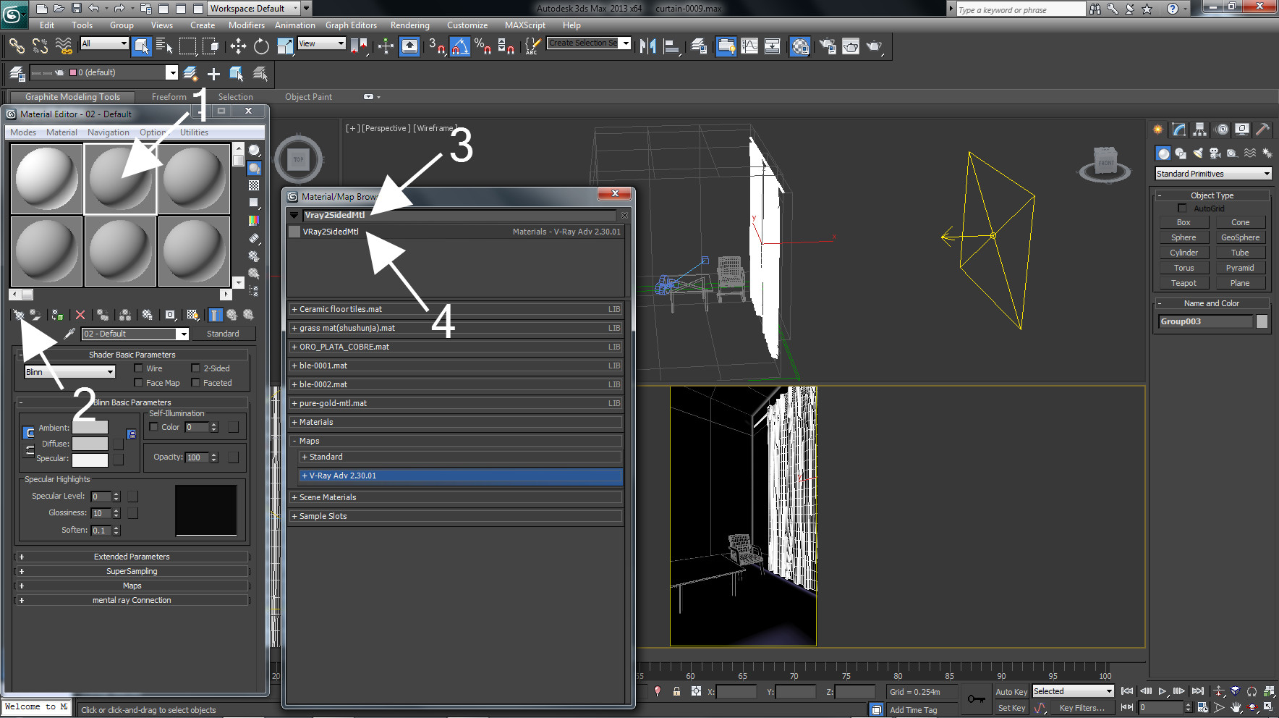Open the layer dropdown 0 (default)
This screenshot has width=1279, height=718.
coord(103,72)
